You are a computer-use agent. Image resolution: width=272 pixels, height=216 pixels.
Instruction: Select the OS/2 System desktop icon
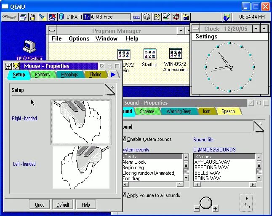29,50
